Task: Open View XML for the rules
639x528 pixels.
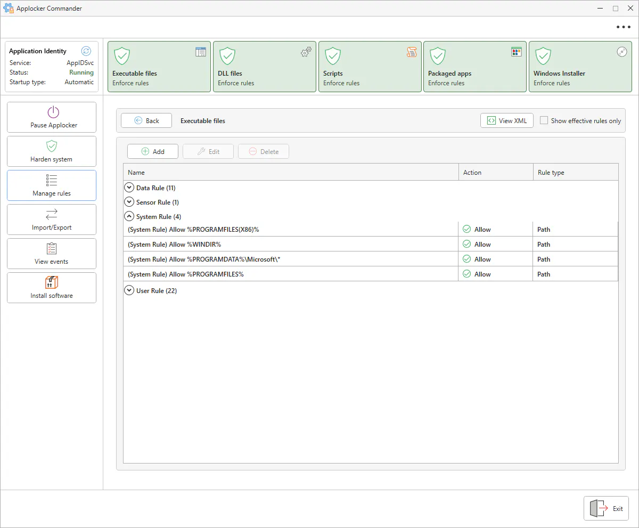Action: pos(507,120)
